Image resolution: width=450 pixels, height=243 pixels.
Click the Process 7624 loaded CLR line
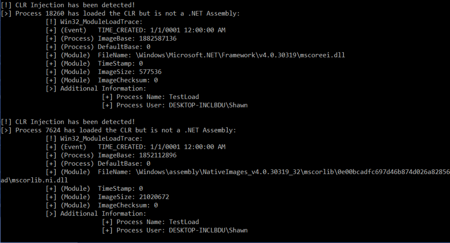click(x=119, y=130)
